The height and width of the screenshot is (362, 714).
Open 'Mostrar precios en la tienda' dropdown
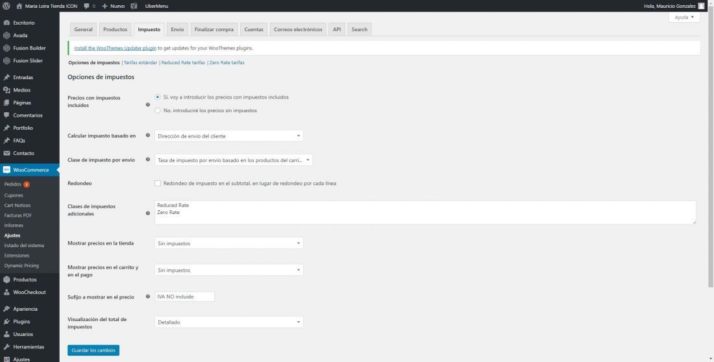click(x=228, y=243)
